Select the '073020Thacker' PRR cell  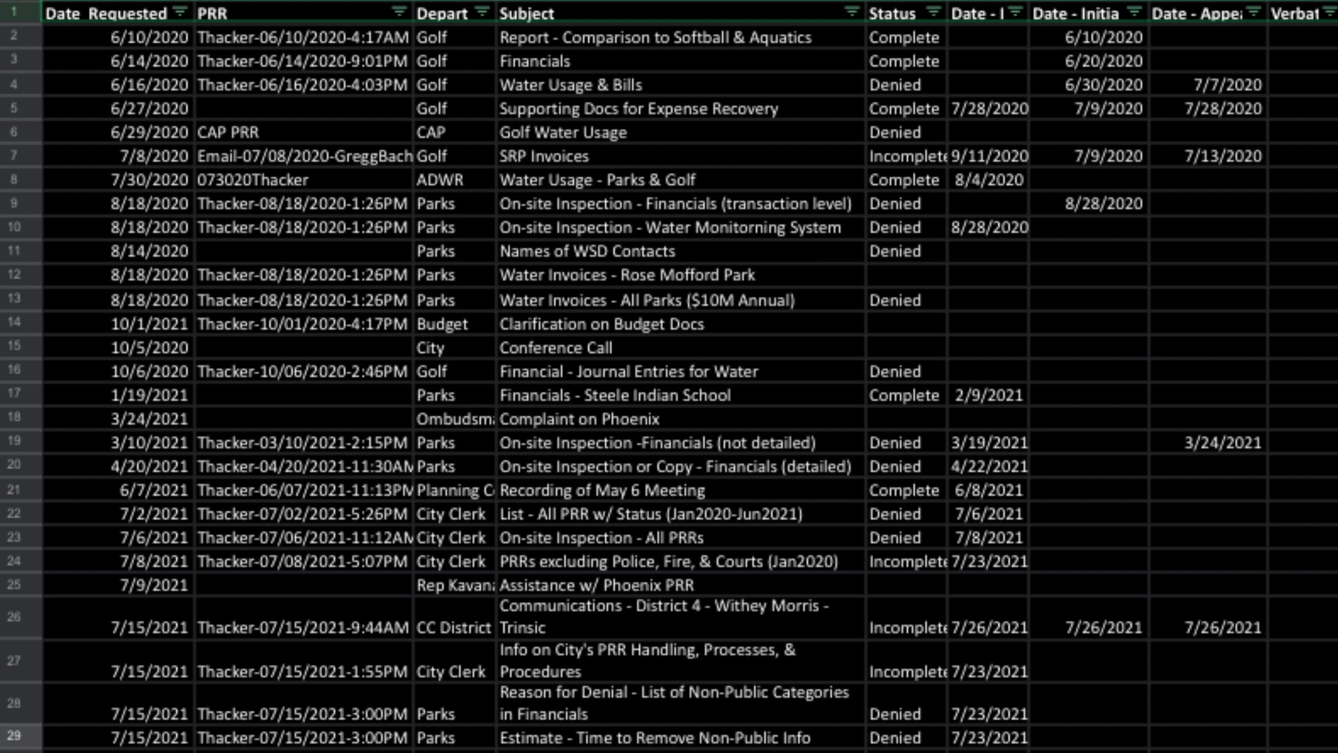pyautogui.click(x=253, y=180)
